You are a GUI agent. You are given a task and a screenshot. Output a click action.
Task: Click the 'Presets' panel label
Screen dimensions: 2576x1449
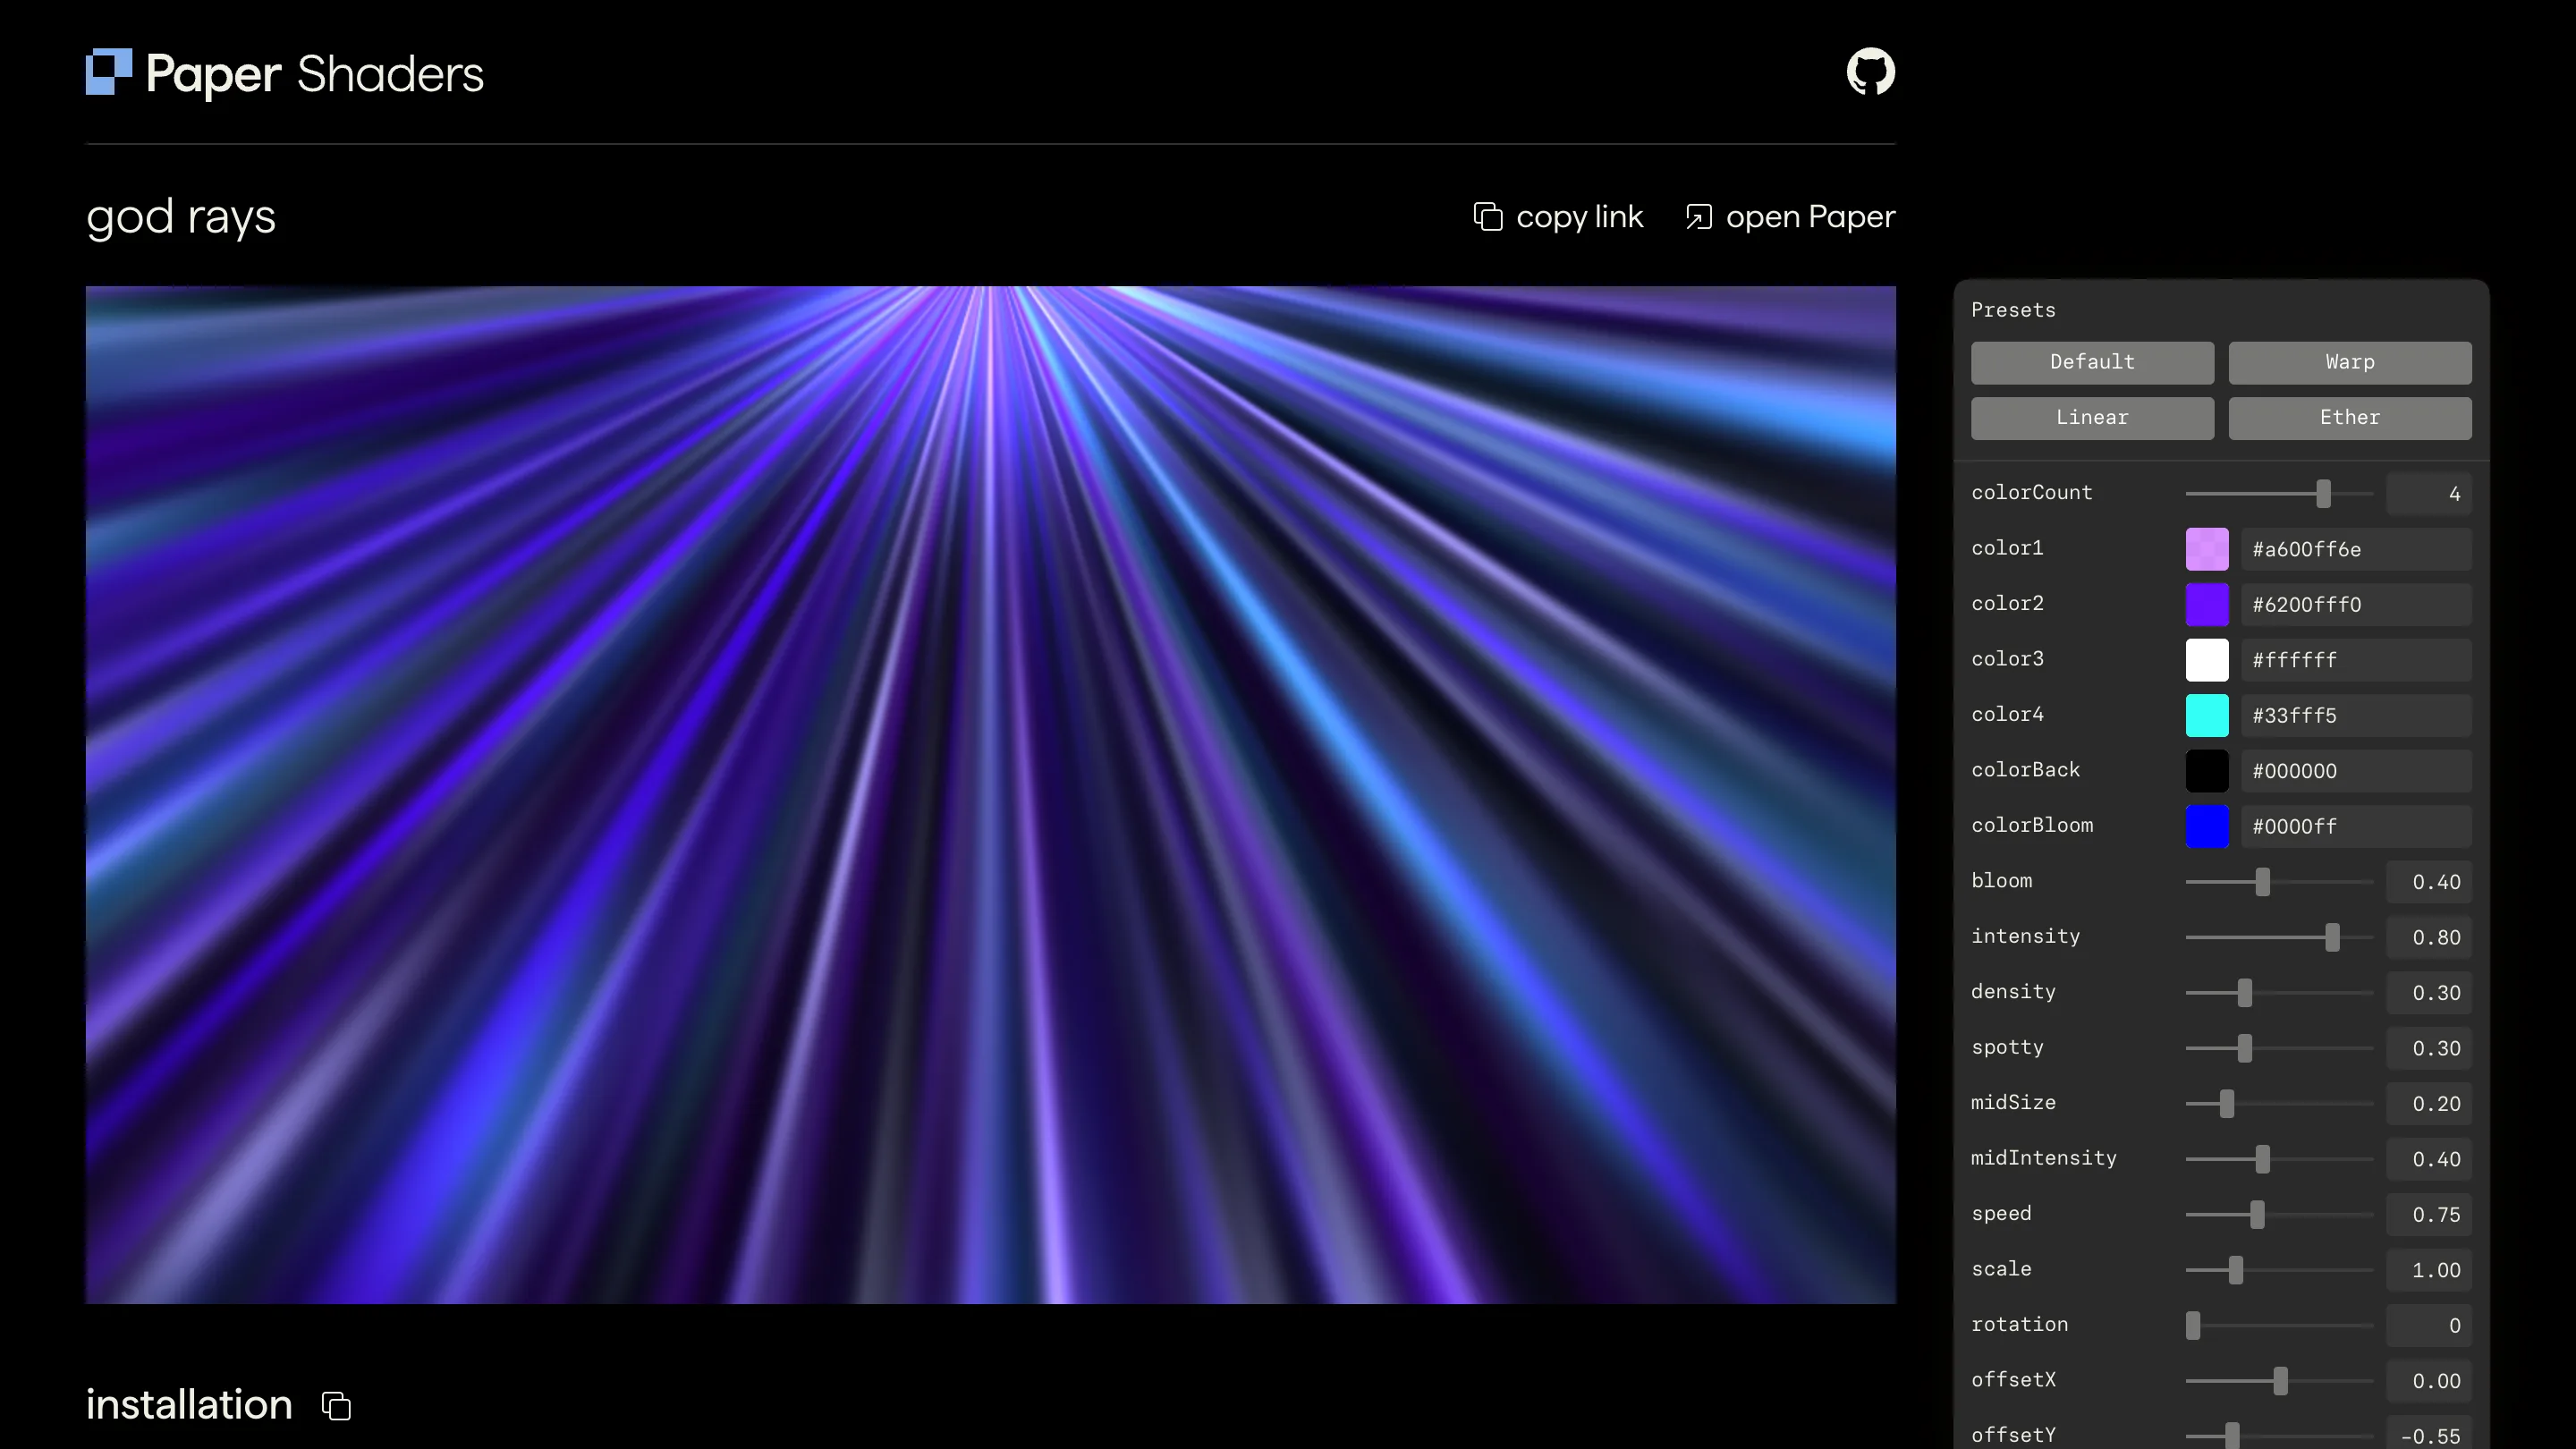(x=2013, y=310)
